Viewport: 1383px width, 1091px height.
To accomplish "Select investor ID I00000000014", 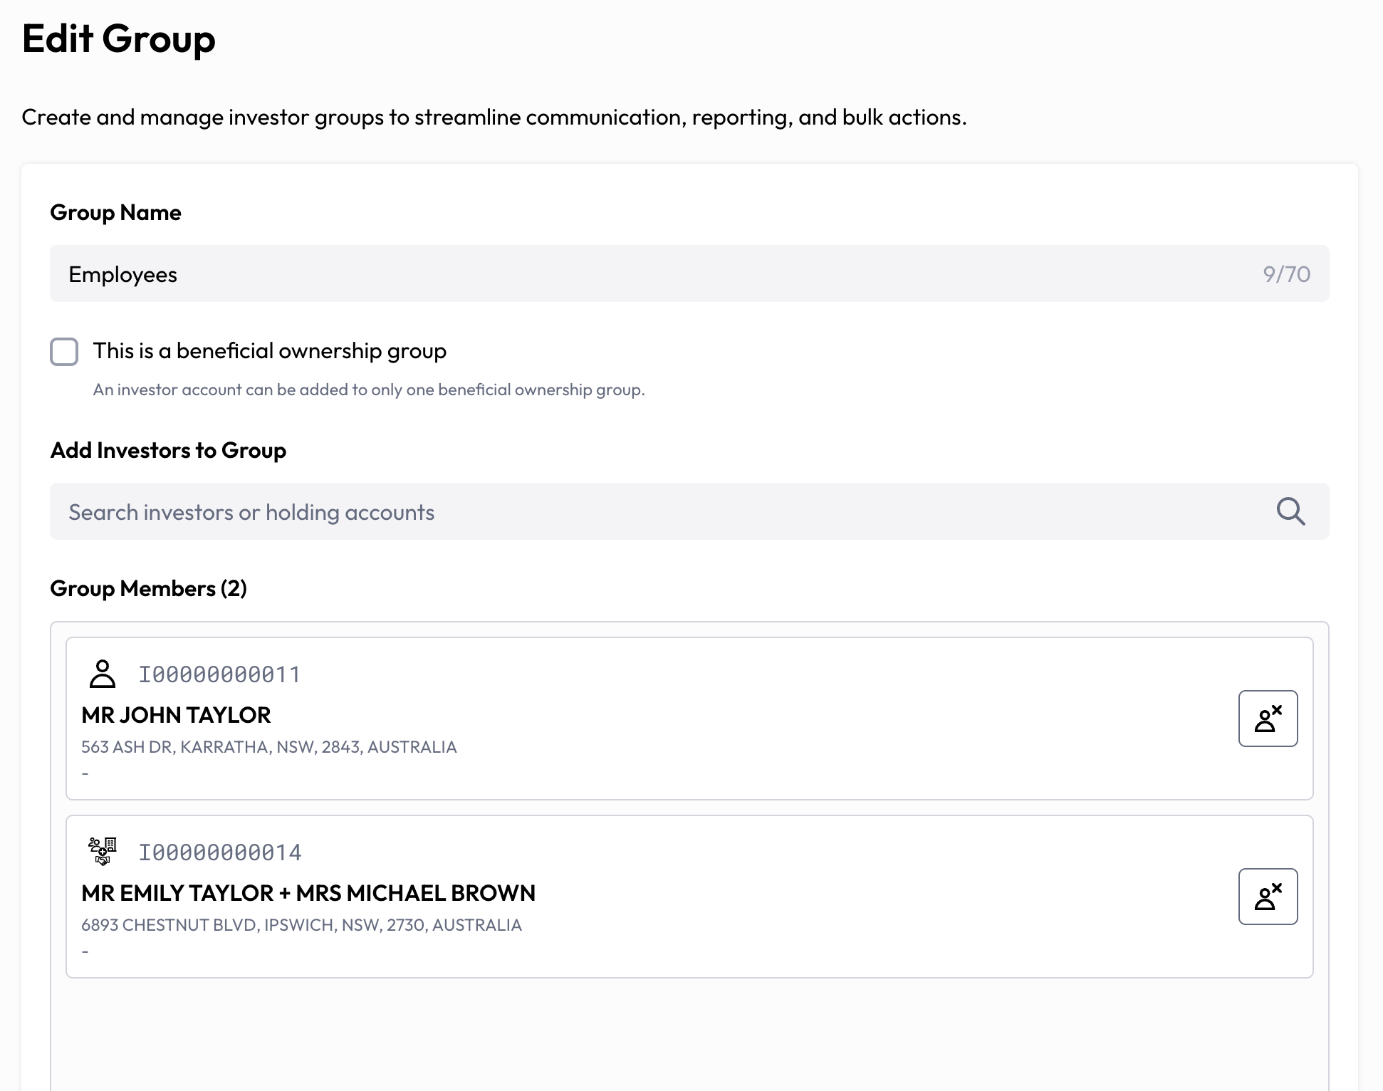I will 220,852.
